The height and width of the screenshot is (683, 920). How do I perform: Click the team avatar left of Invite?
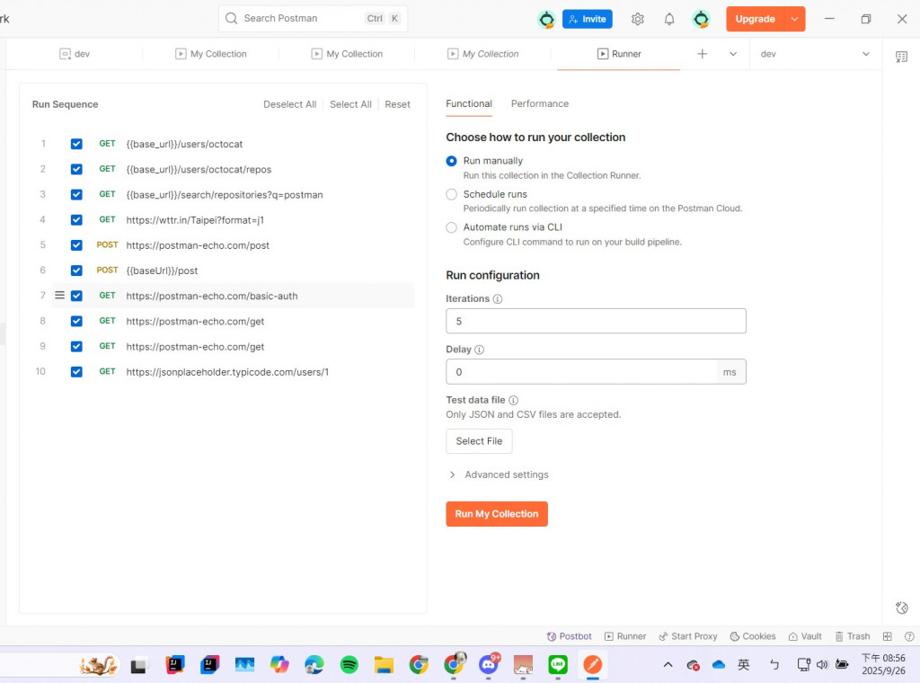546,20
